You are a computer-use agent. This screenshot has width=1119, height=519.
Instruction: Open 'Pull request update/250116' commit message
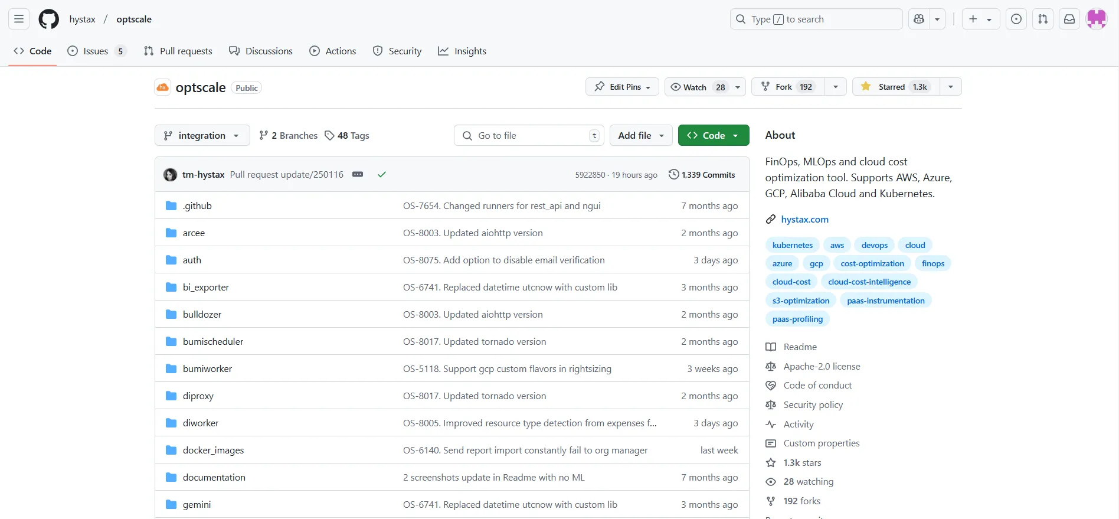[286, 174]
